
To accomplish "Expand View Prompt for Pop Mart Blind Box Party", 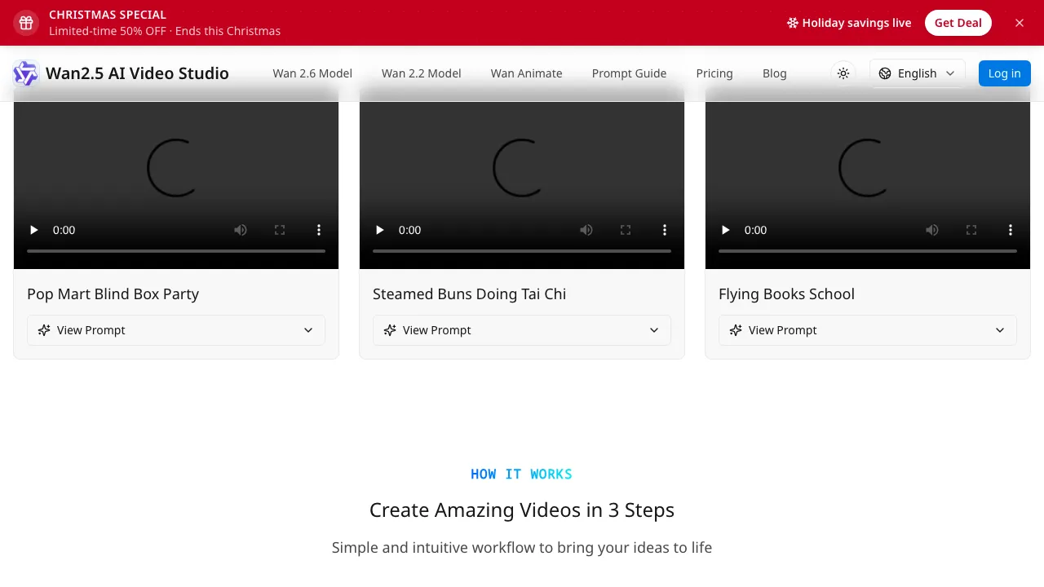I will 175,330.
